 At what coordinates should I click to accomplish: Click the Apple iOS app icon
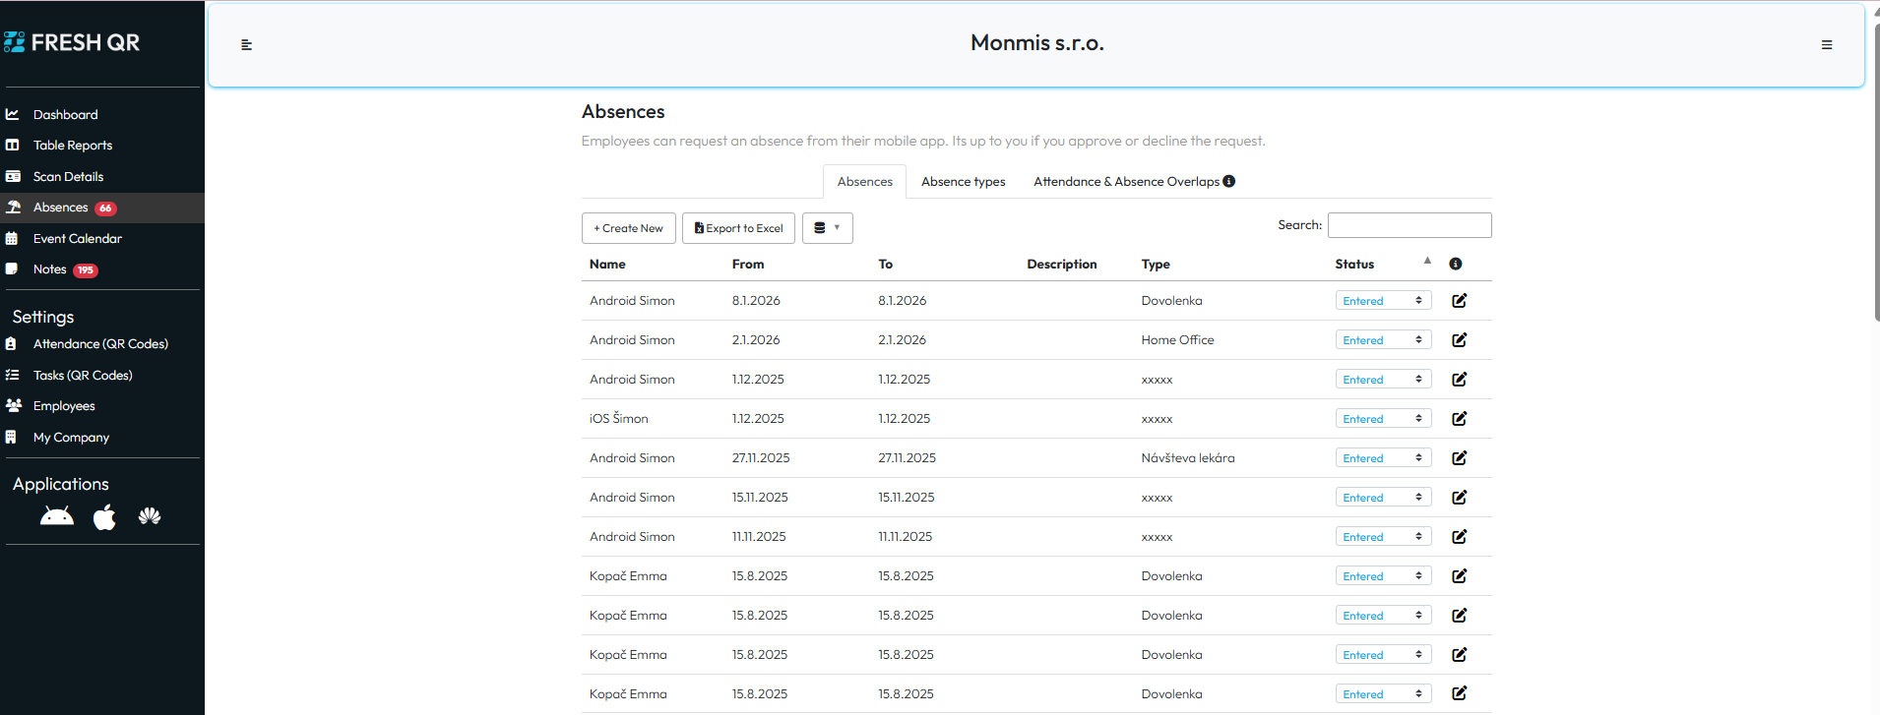104,516
